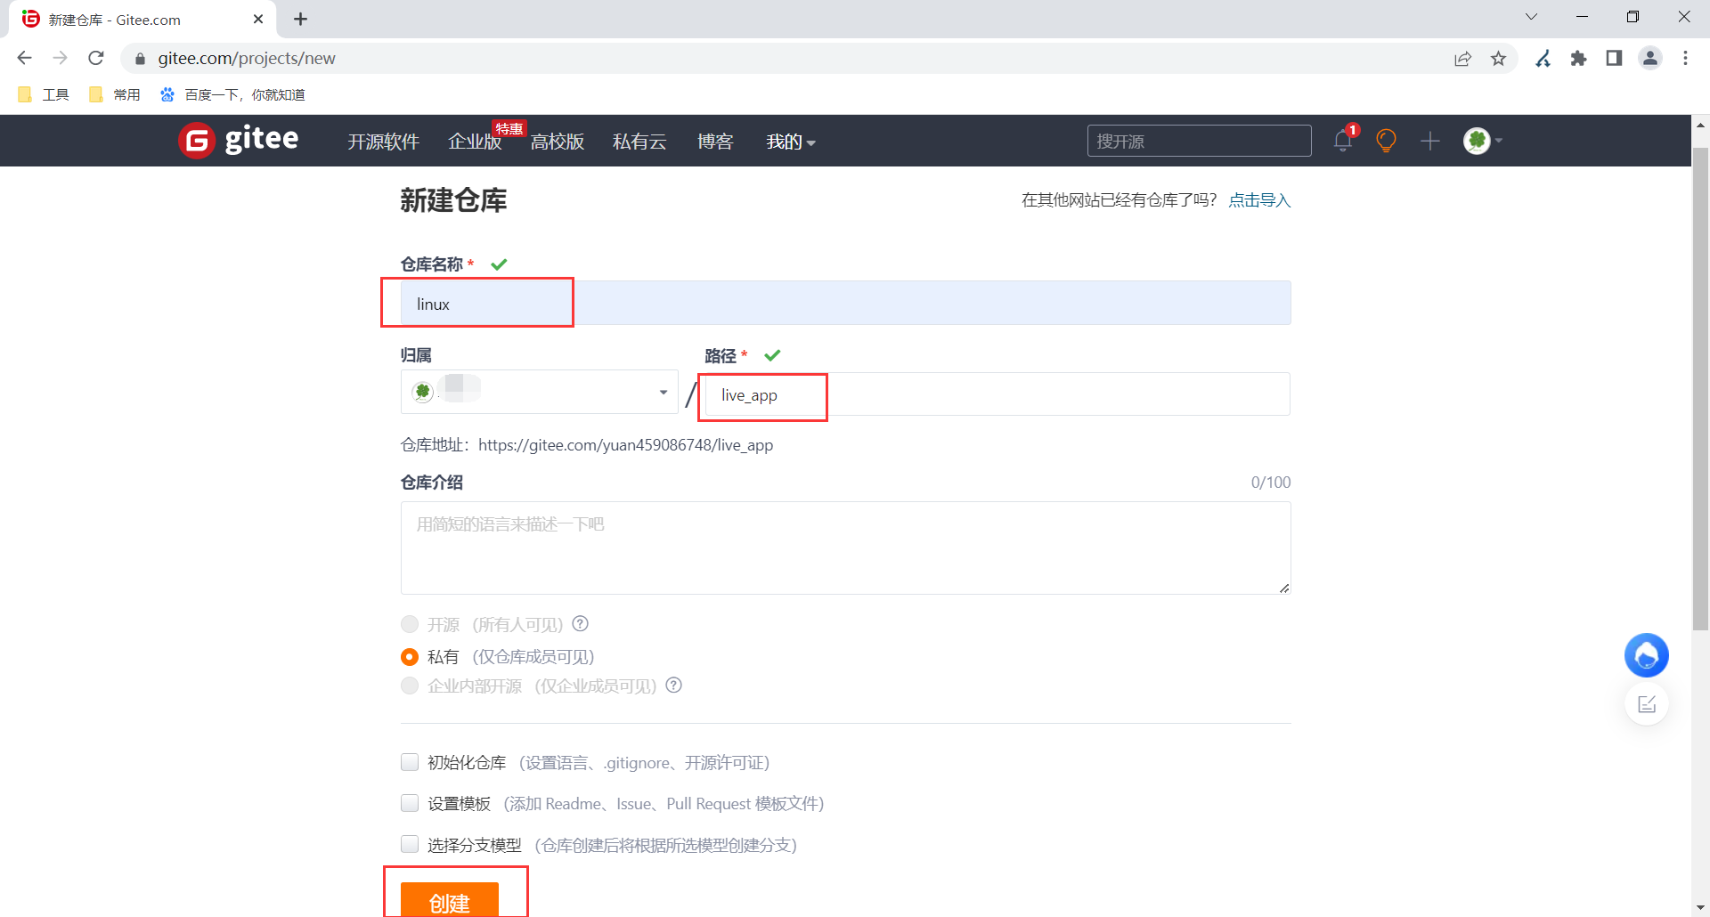Toggle the browser side panel
This screenshot has width=1710, height=917.
click(1614, 58)
